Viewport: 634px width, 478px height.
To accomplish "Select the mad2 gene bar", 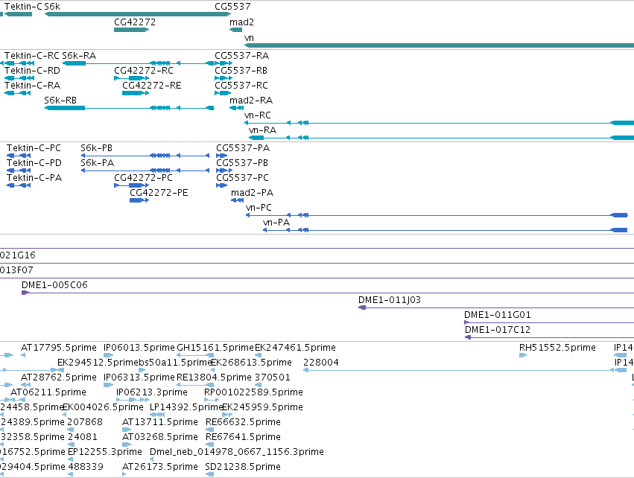I will pos(235,30).
